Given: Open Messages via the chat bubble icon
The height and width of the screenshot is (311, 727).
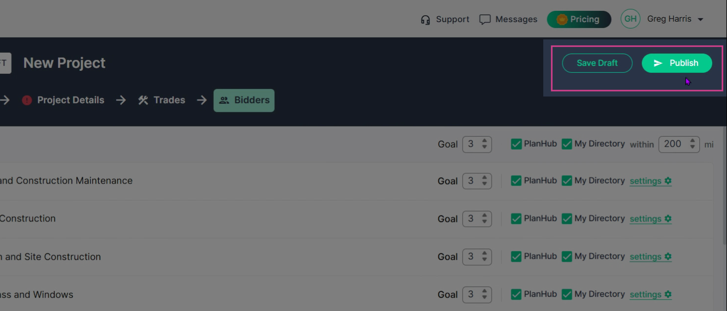Looking at the screenshot, I should (x=485, y=20).
